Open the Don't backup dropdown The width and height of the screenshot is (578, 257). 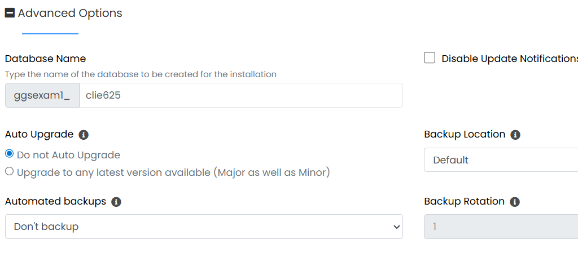pos(204,227)
